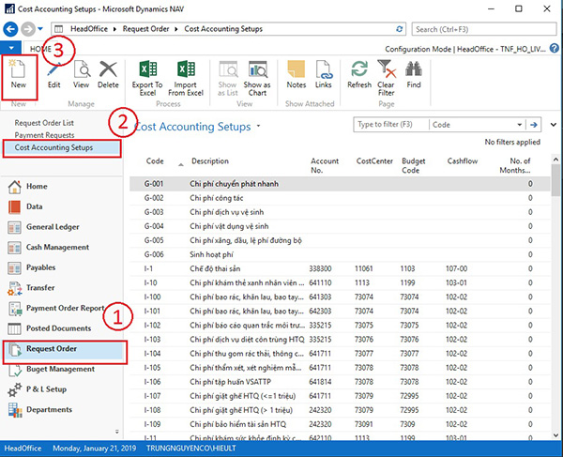Open the View record icon
The image size is (563, 457).
[81, 69]
